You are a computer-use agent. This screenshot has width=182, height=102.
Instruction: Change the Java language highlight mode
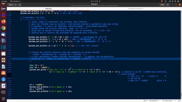[x=145, y=101]
